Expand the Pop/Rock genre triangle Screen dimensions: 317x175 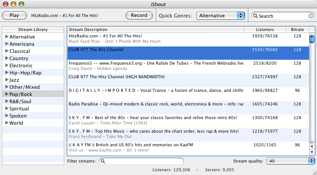[x=7, y=94]
